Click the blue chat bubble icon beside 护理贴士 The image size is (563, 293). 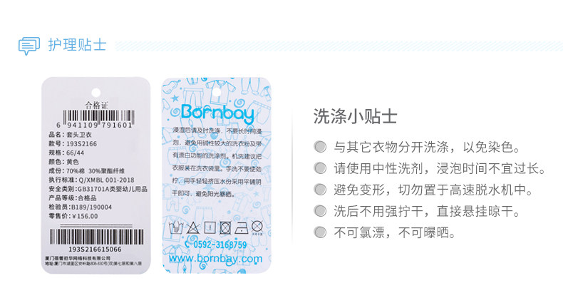29,46
